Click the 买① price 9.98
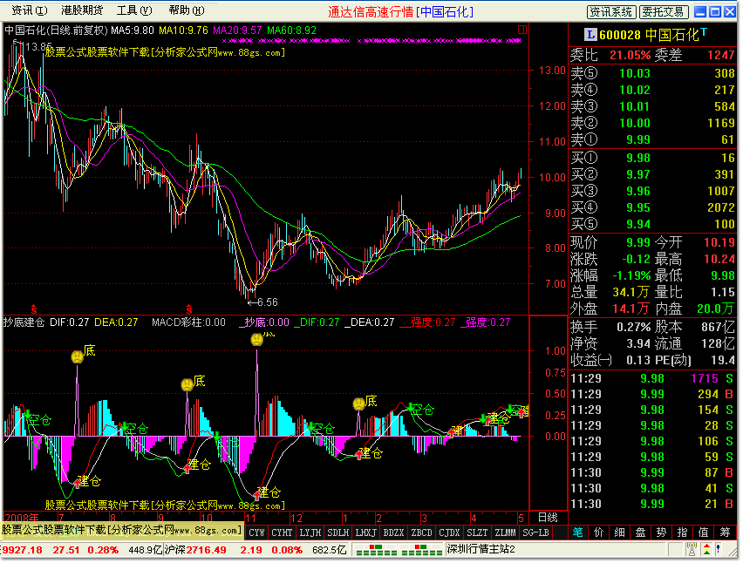Viewport: 743px width, 563px height. tap(638, 158)
